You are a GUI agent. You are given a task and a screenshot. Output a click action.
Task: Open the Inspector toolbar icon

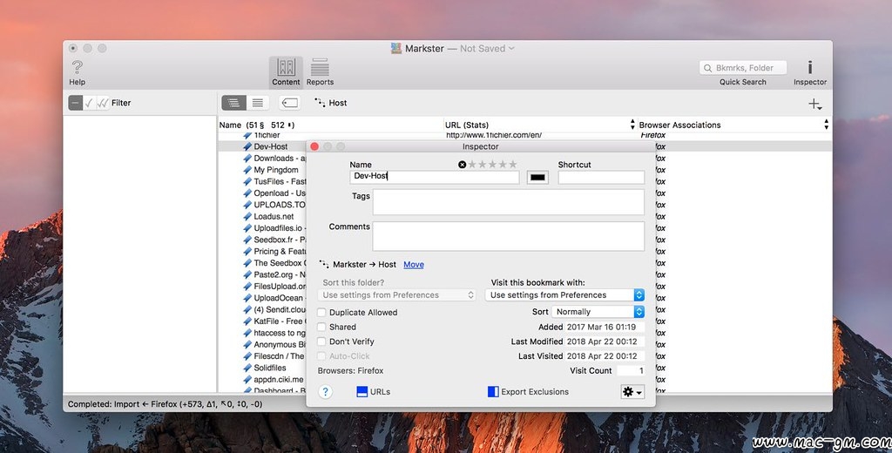pyautogui.click(x=810, y=72)
